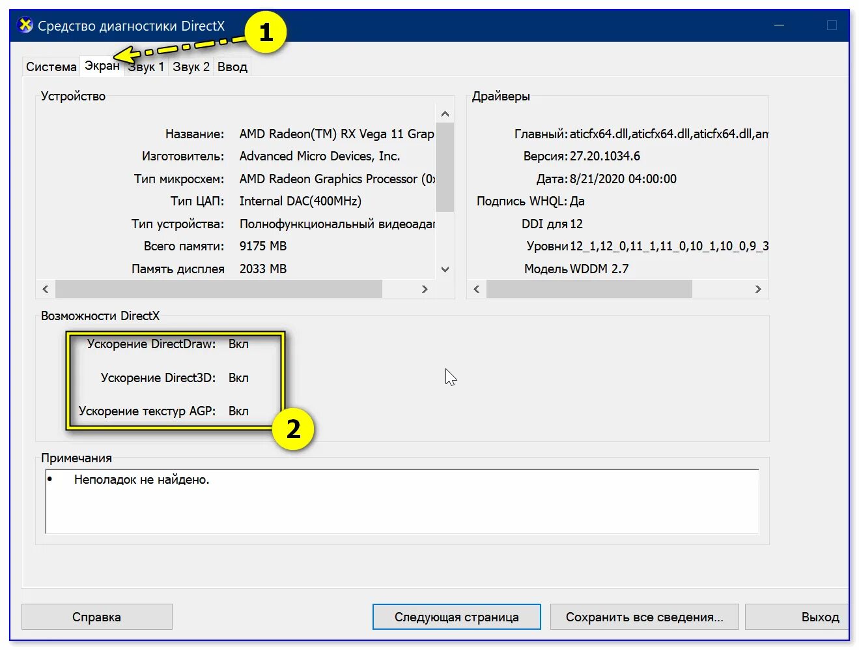Click driver version '27.20.1034.6'
Viewport: 859px width, 650px height.
pyautogui.click(x=605, y=156)
